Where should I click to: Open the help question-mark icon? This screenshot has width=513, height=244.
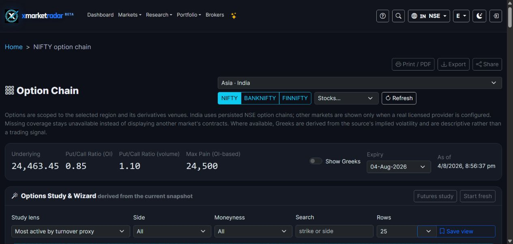coord(382,16)
